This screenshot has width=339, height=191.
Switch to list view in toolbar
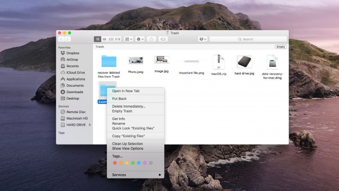tap(104, 39)
